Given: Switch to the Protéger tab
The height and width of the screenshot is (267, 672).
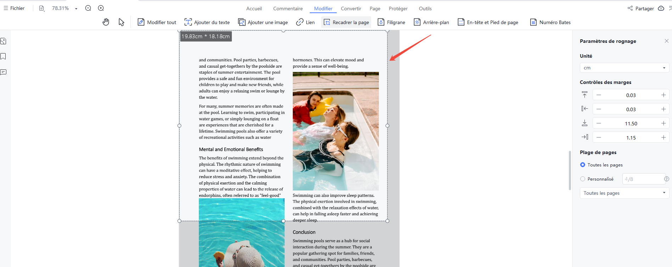Looking at the screenshot, I should click(398, 8).
